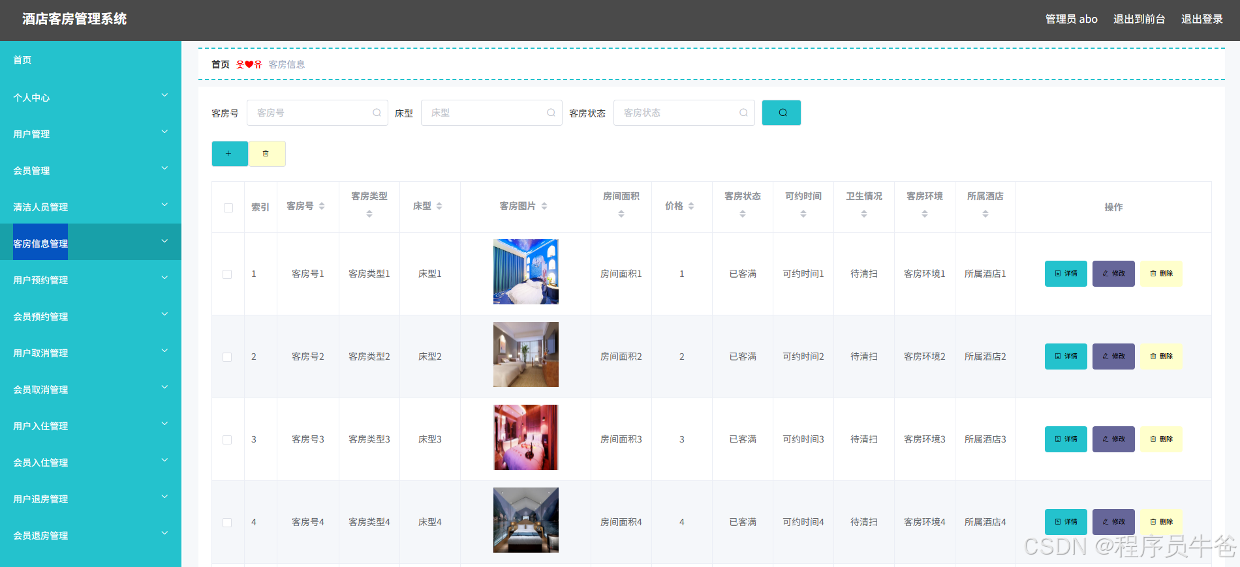Open the room image of 客房号2
1240x567 pixels.
(526, 355)
